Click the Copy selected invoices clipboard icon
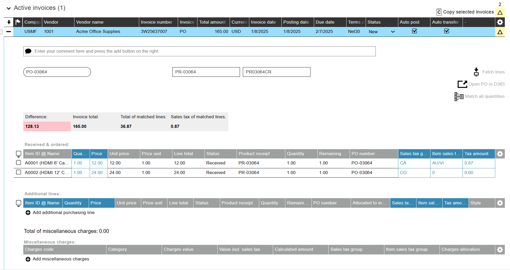Image resolution: width=510 pixels, height=270 pixels. (439, 12)
